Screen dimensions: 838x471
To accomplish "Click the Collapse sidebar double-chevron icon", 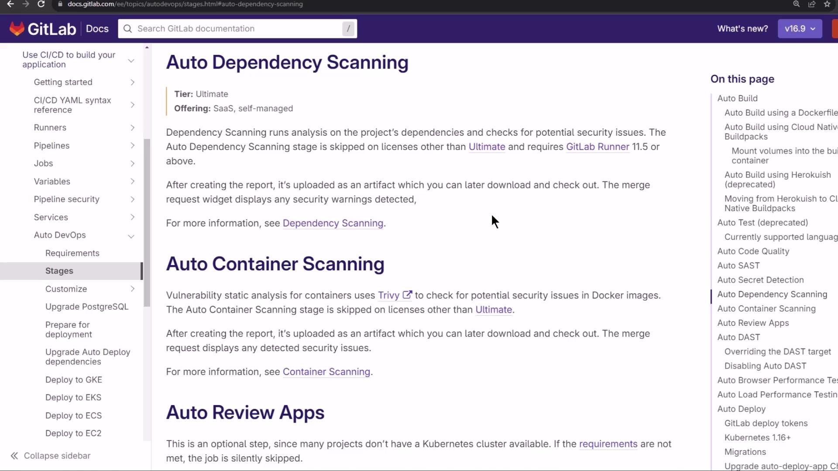I will [14, 456].
